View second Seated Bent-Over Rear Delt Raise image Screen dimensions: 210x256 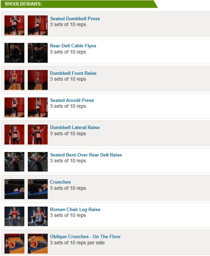tap(38, 162)
